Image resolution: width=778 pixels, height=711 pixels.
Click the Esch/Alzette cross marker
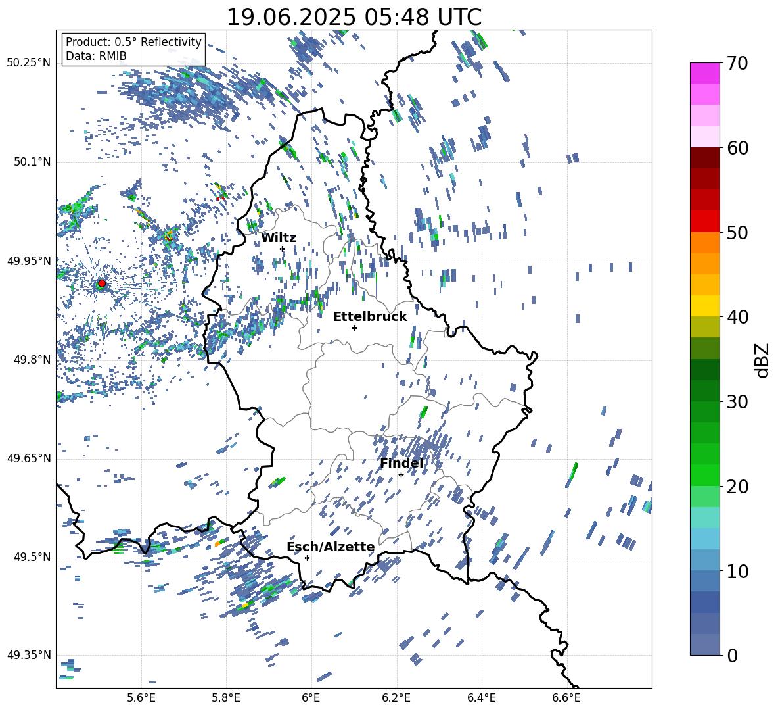tap(307, 558)
